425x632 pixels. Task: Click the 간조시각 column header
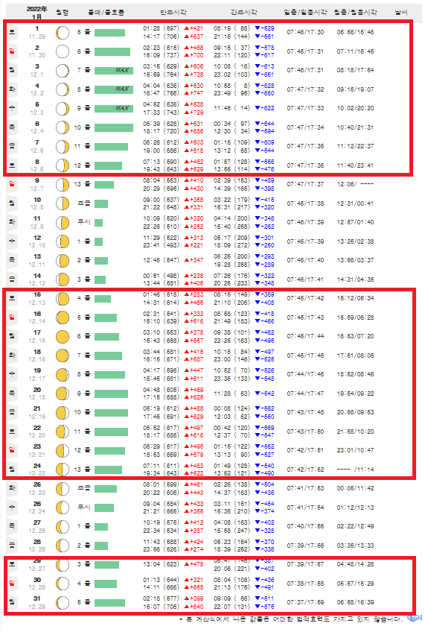243,13
